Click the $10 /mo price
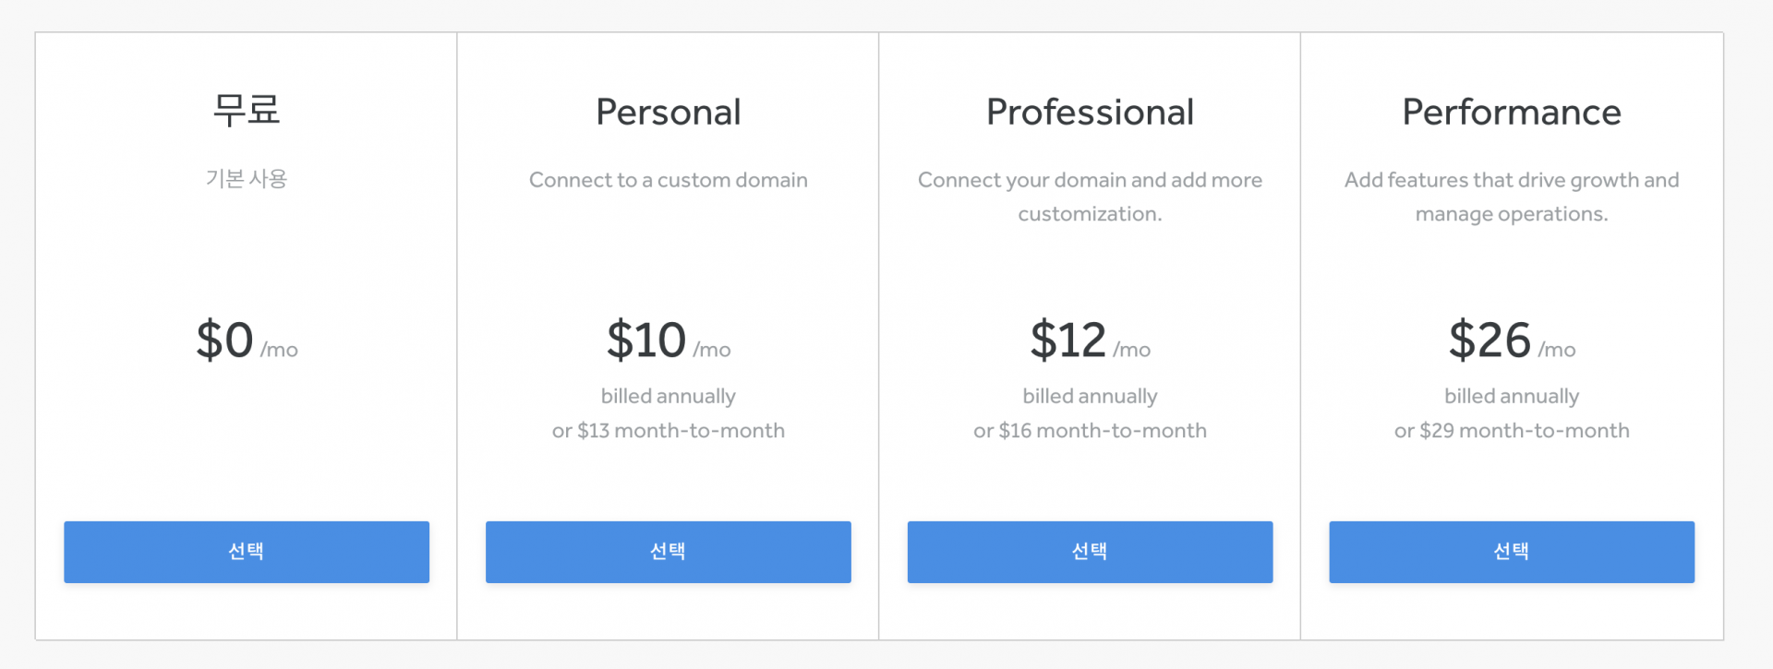Screen dimensions: 1773x669 click(x=668, y=340)
